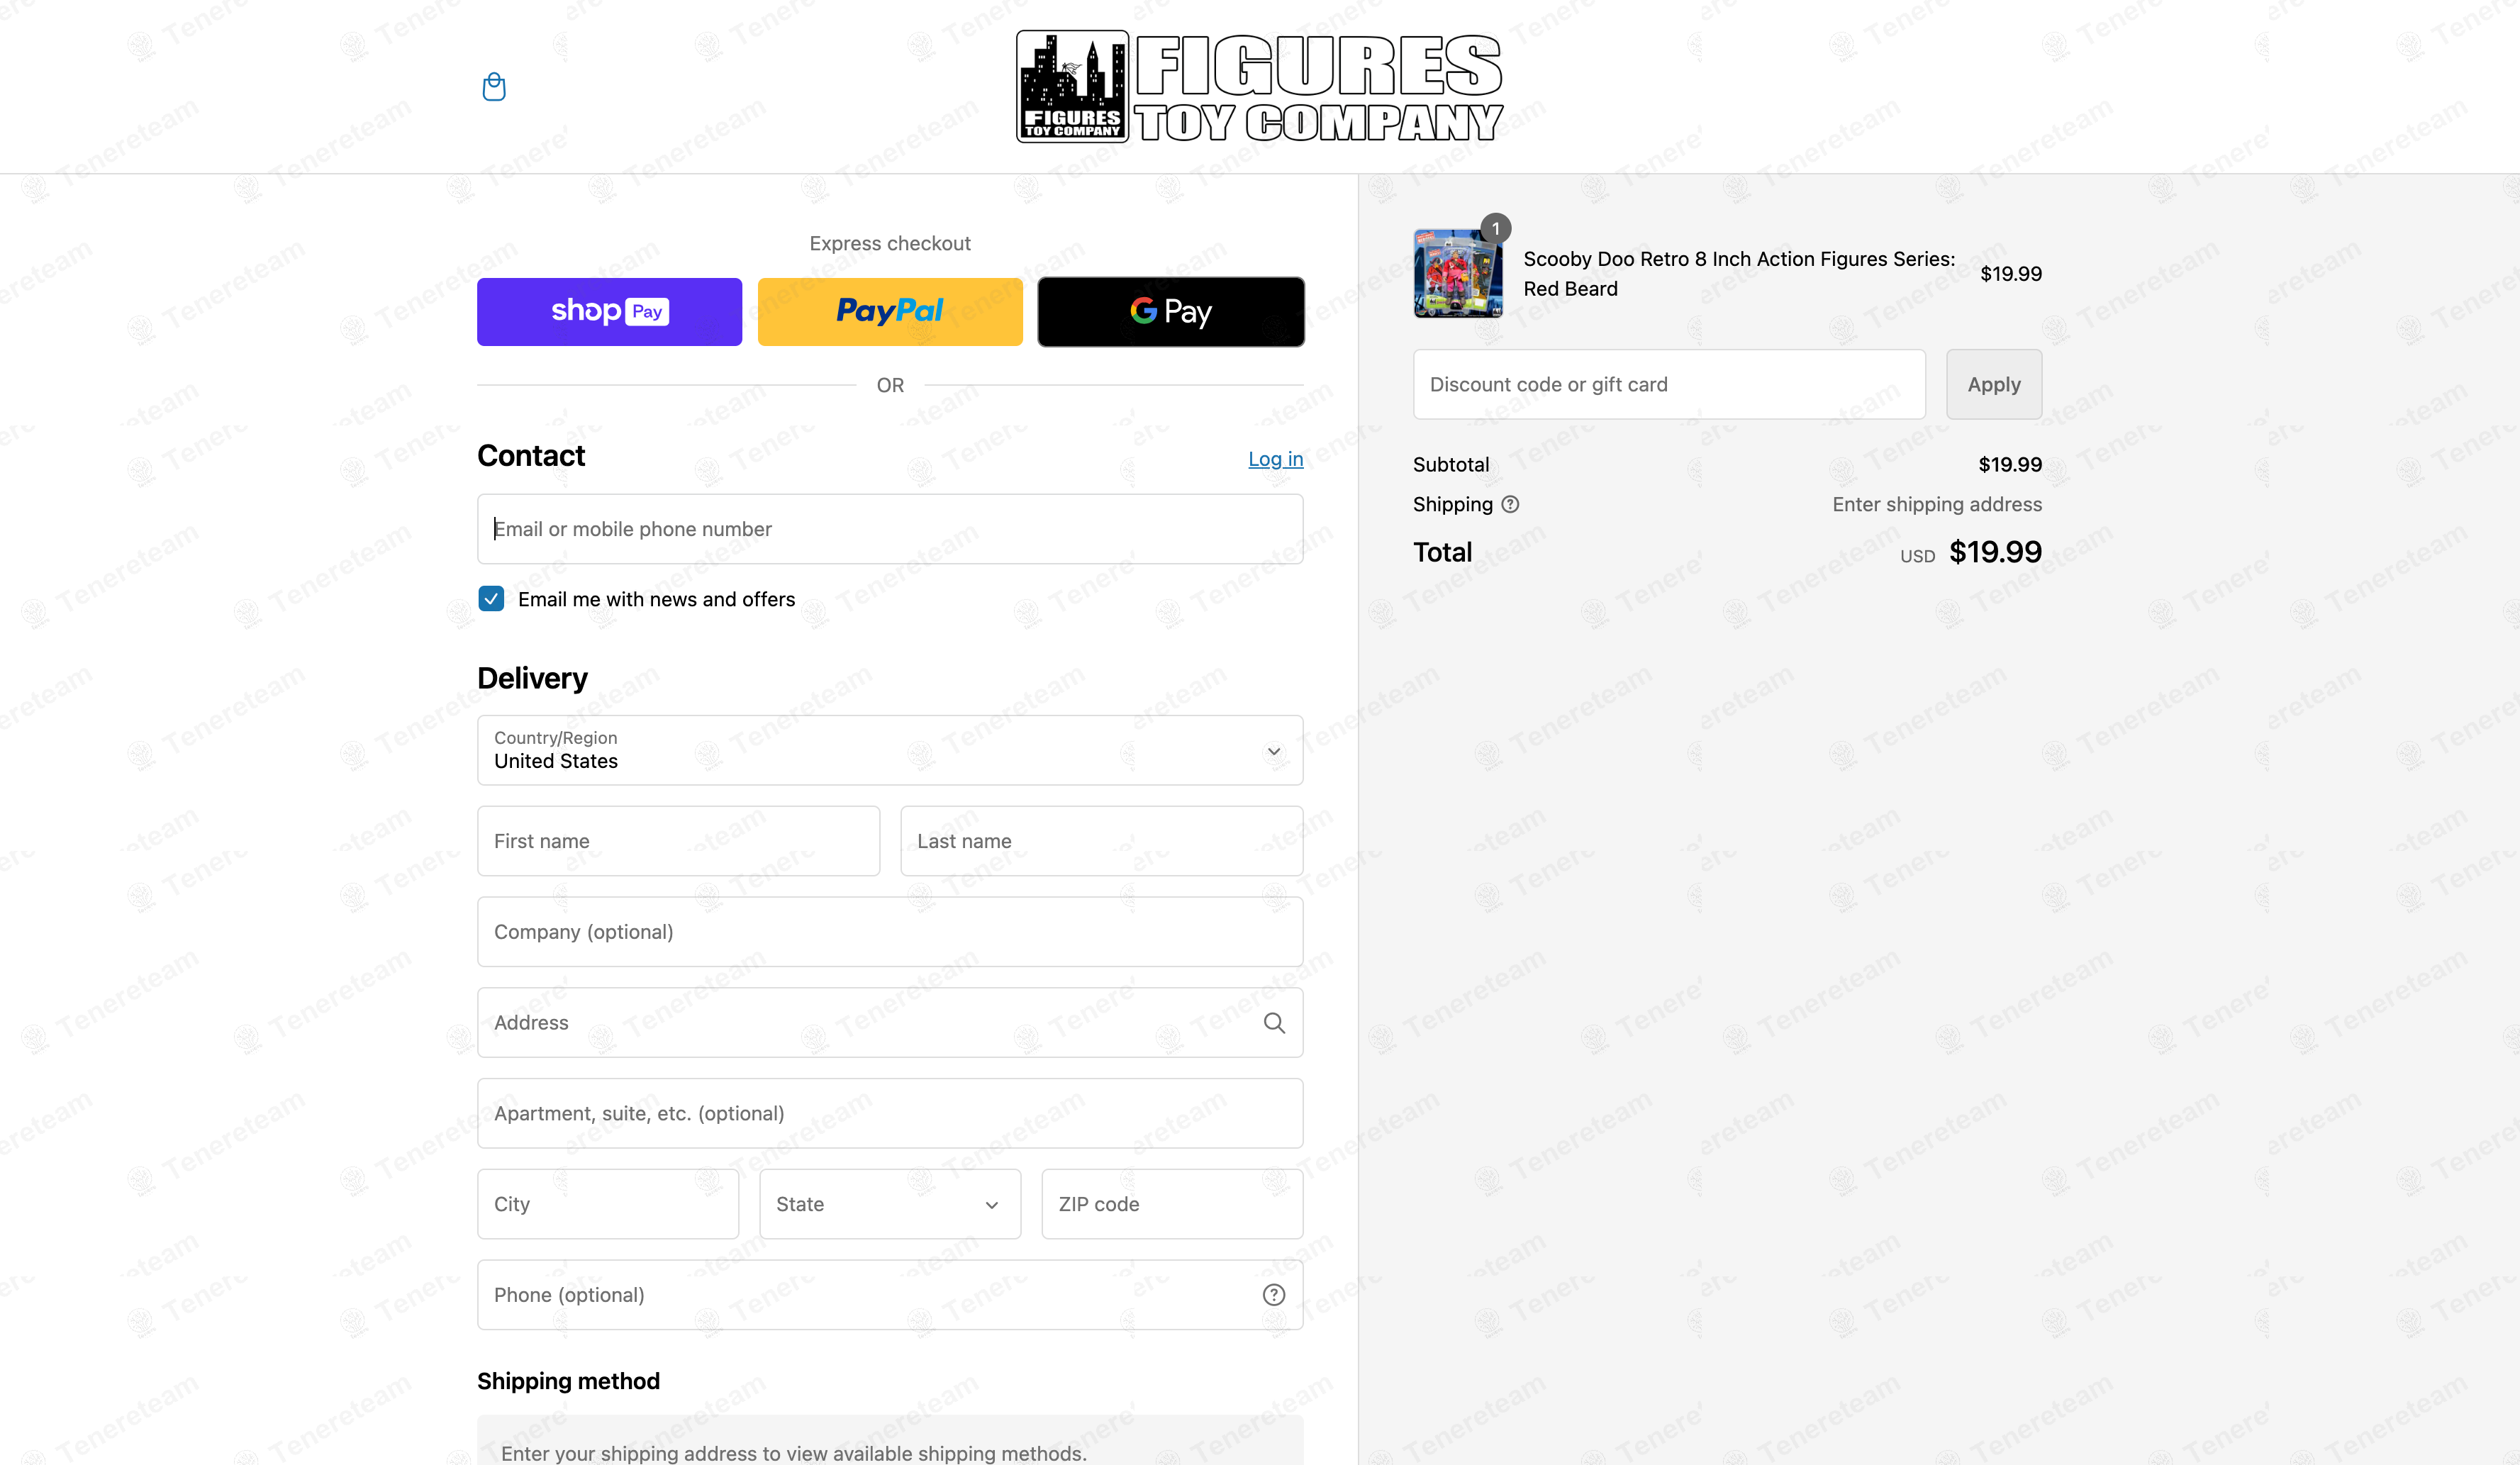Click the Red Beard product thumbnail

pos(1457,273)
